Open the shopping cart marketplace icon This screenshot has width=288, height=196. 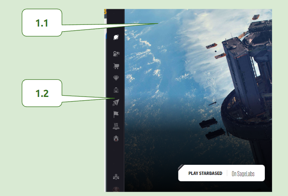(x=116, y=66)
